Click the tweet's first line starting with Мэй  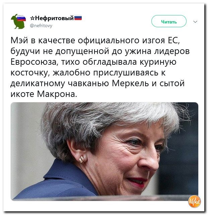coord(95,41)
